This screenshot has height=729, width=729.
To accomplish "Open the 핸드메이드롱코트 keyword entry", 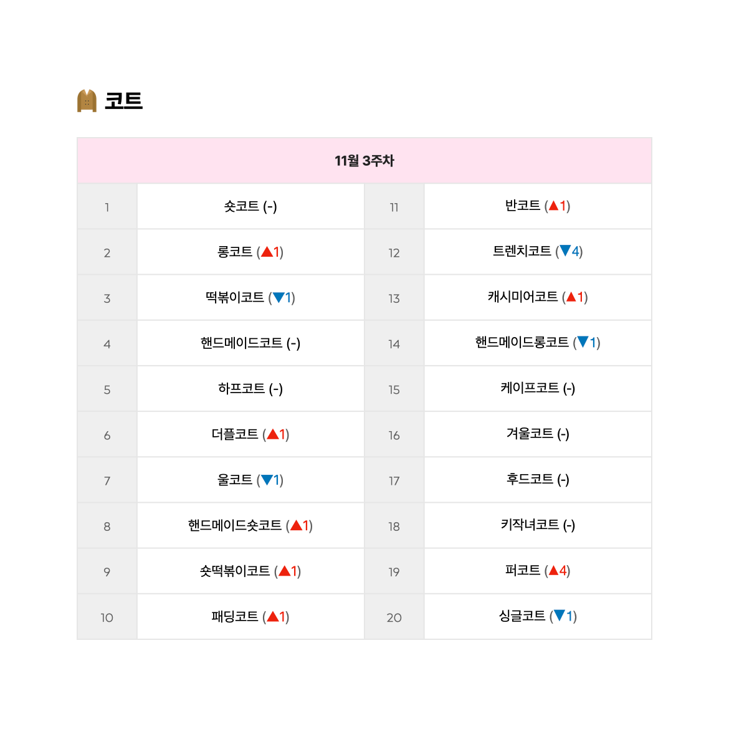I will pyautogui.click(x=522, y=342).
